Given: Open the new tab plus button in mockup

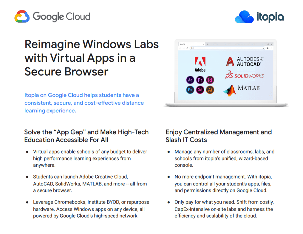Looking at the screenshot, I should 208,44.
